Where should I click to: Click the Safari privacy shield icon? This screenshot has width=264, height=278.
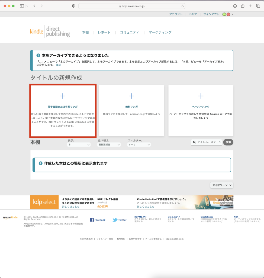coord(73,6)
